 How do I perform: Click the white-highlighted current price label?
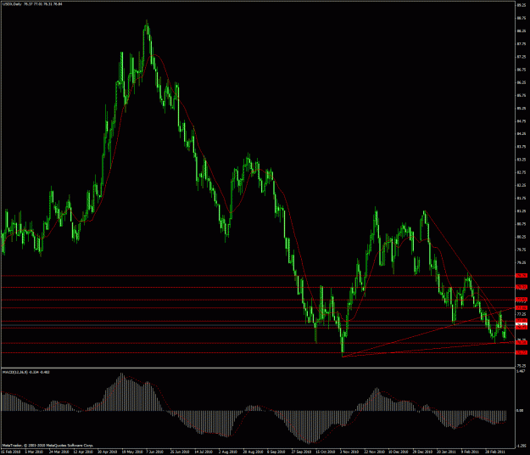(x=522, y=324)
